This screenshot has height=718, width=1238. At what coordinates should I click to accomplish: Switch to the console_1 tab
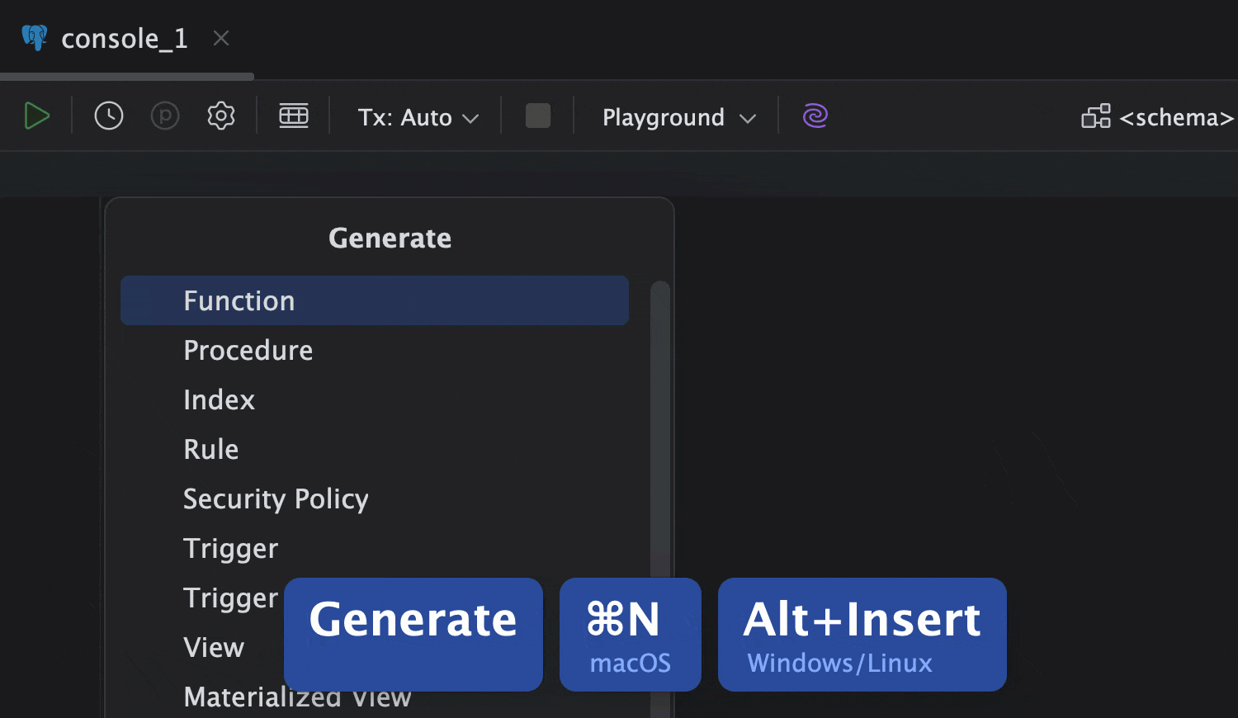coord(125,38)
